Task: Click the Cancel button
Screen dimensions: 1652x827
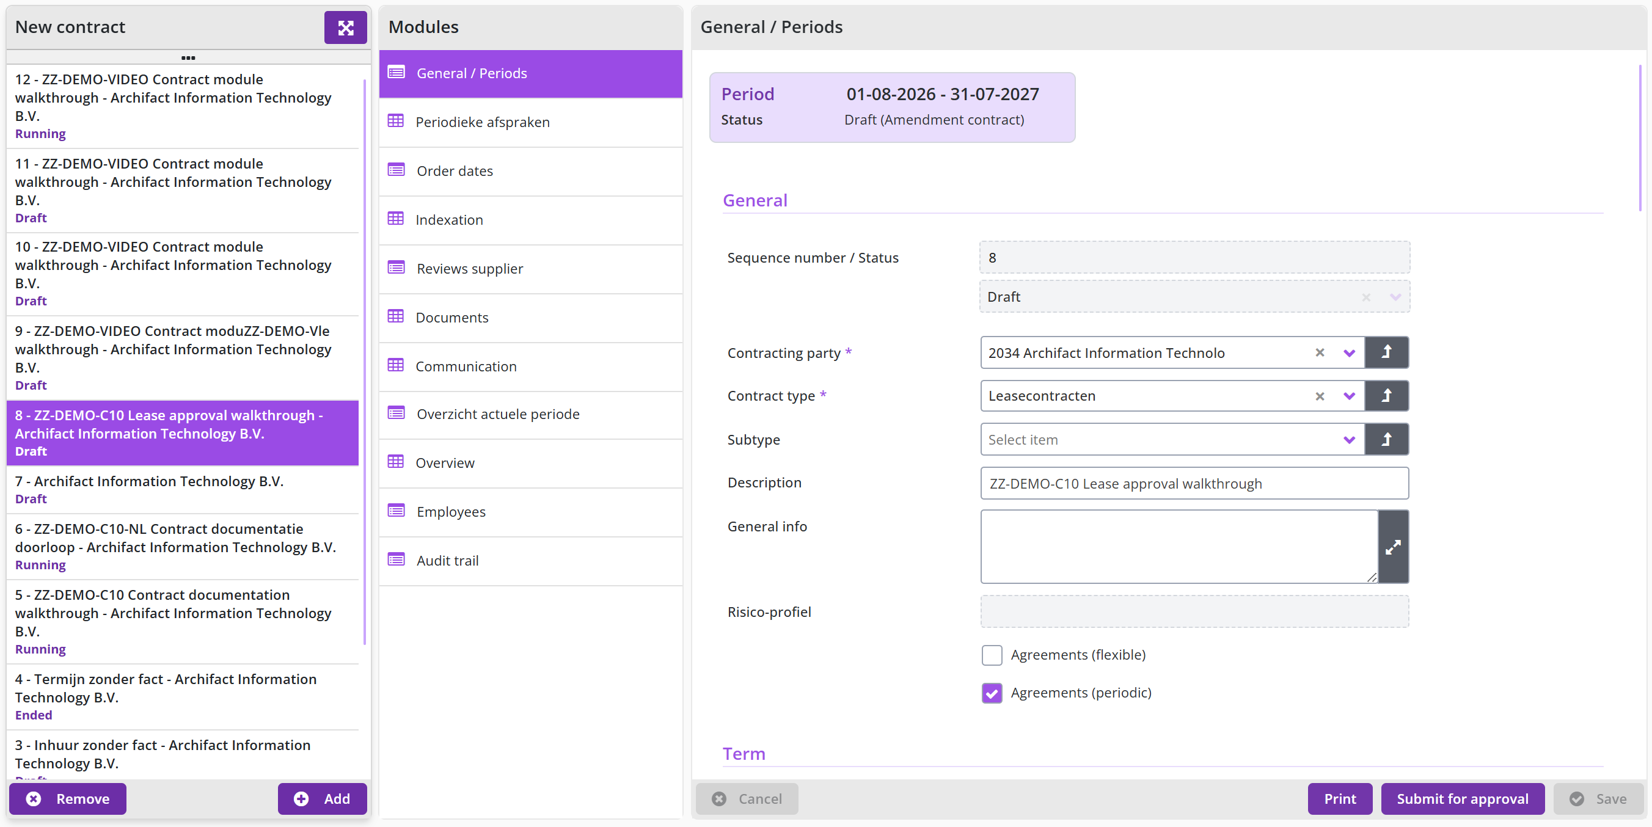Action: pos(747,799)
